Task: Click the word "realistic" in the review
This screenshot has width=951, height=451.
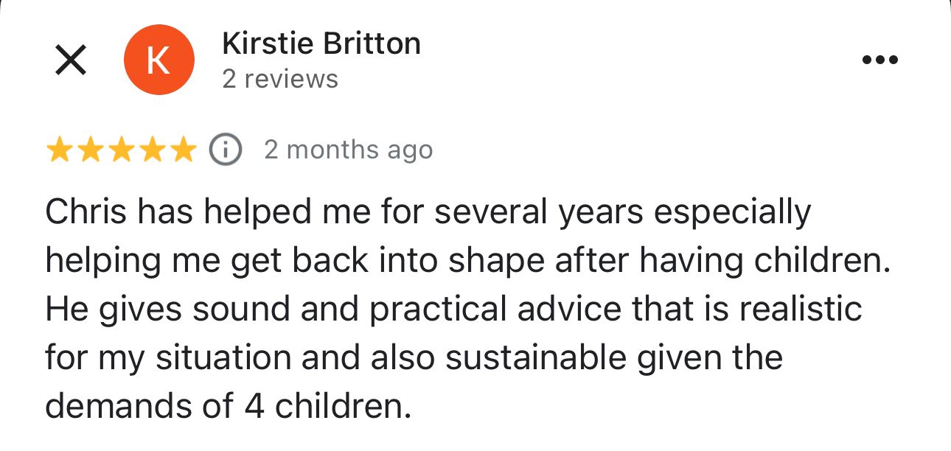Action: 801,310
